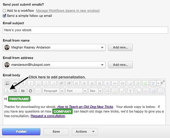Click the Underline formatting icon
The height and width of the screenshot is (138, 170).
point(38,83)
